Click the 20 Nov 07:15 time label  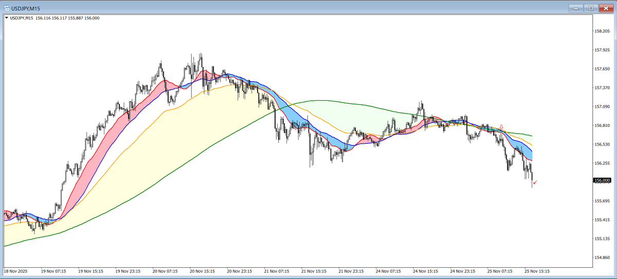165,271
